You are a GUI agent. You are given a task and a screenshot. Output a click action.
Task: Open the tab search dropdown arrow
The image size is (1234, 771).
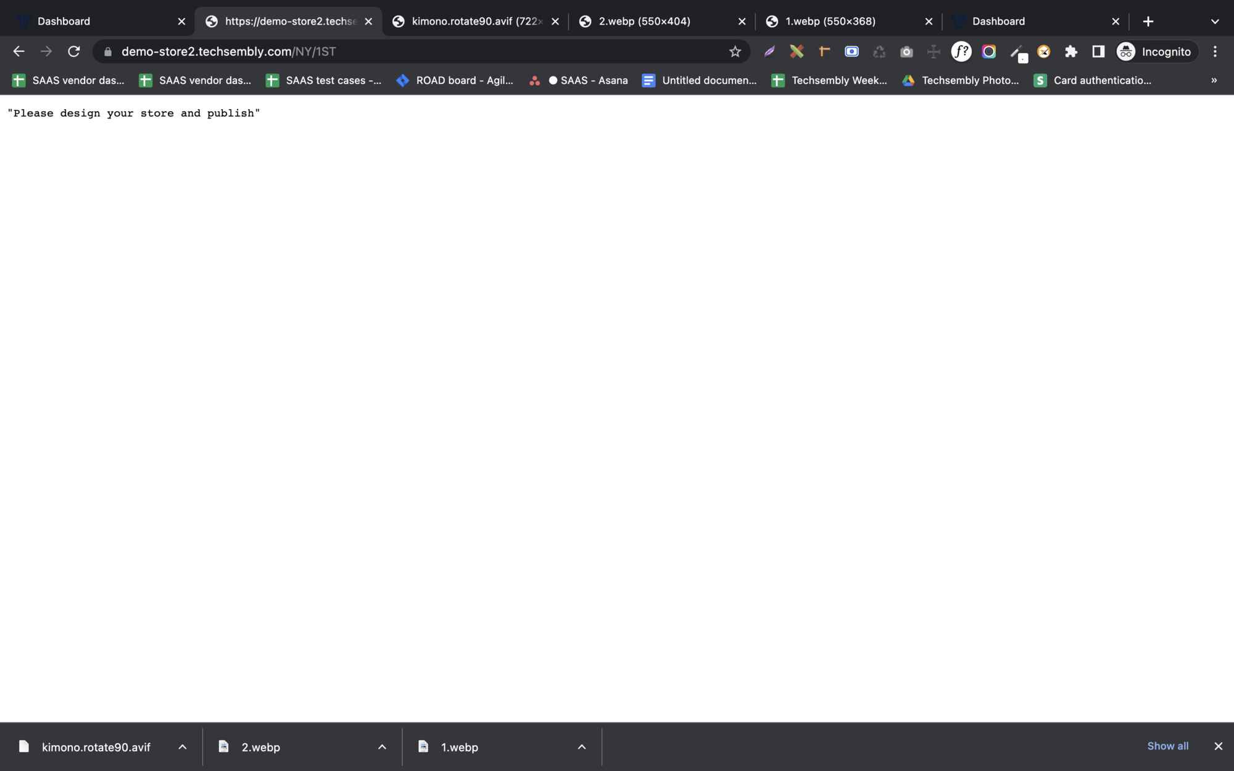coord(1214,22)
